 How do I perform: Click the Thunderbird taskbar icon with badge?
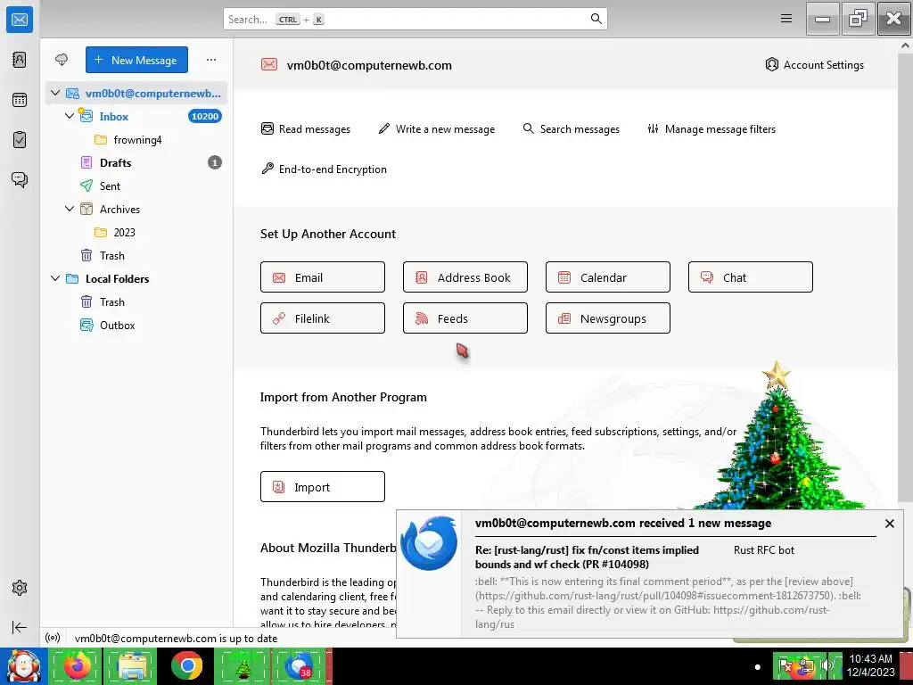pos(299,665)
